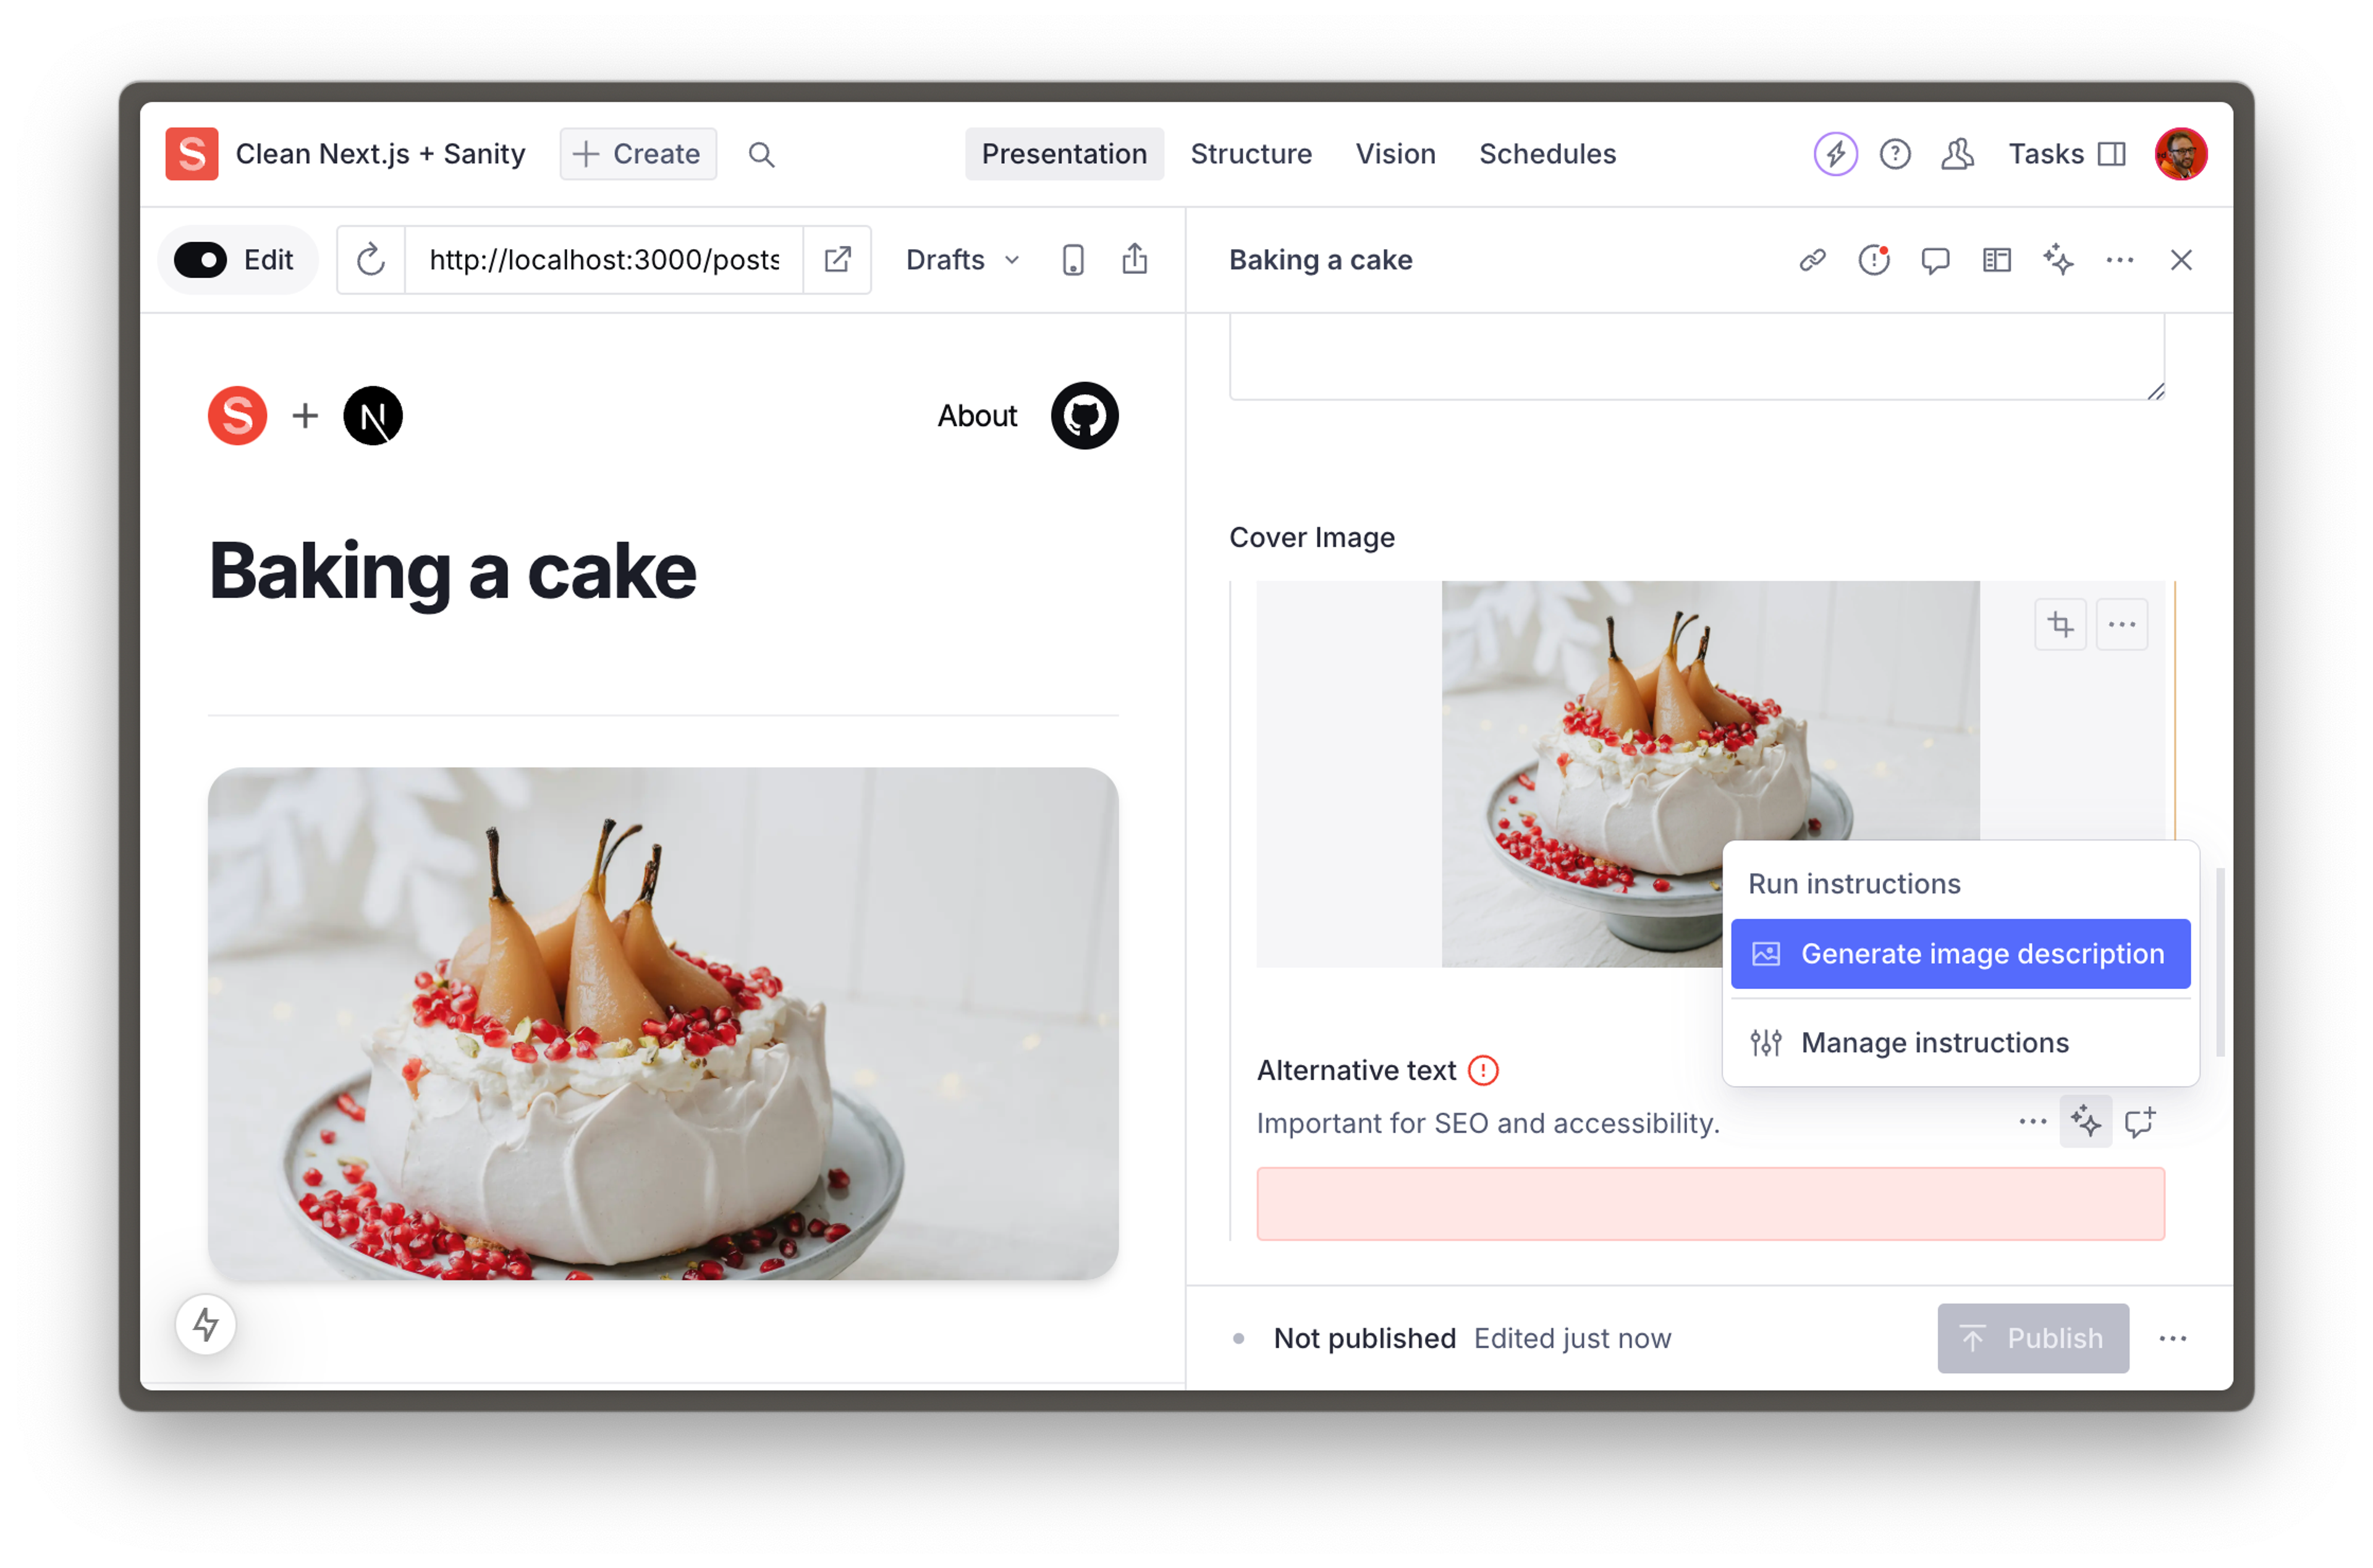Open publish actions ellipsis menu
Screen dimensions: 2373x1568
pyautogui.click(x=2172, y=1338)
